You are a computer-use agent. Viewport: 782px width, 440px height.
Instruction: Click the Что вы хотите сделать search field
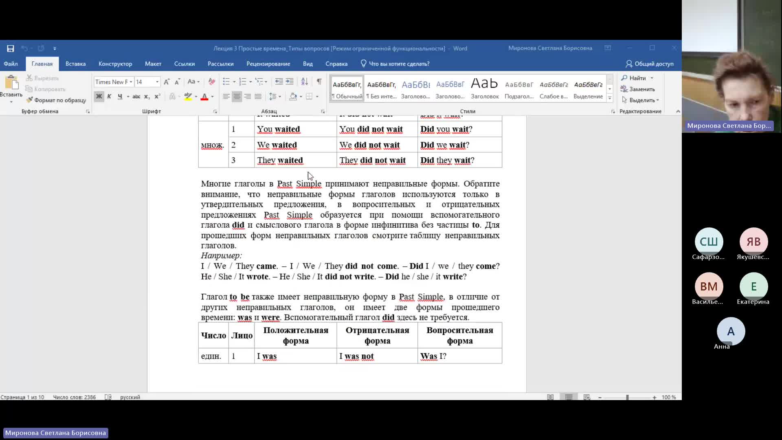[x=395, y=64]
